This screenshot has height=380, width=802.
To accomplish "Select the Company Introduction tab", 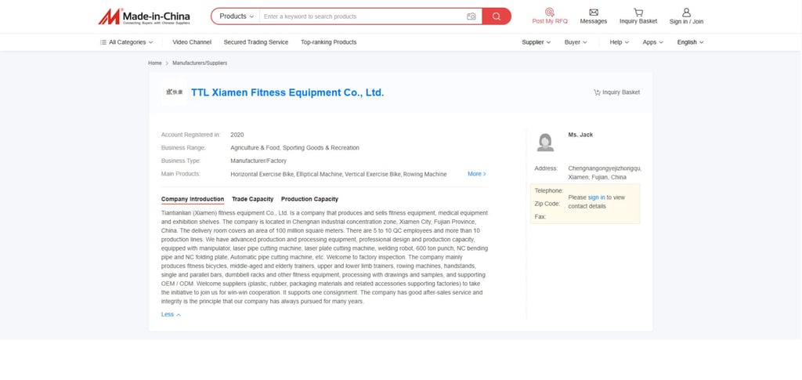I will pos(193,200).
